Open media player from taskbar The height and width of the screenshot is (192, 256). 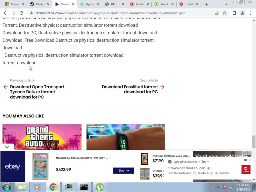pos(37,187)
